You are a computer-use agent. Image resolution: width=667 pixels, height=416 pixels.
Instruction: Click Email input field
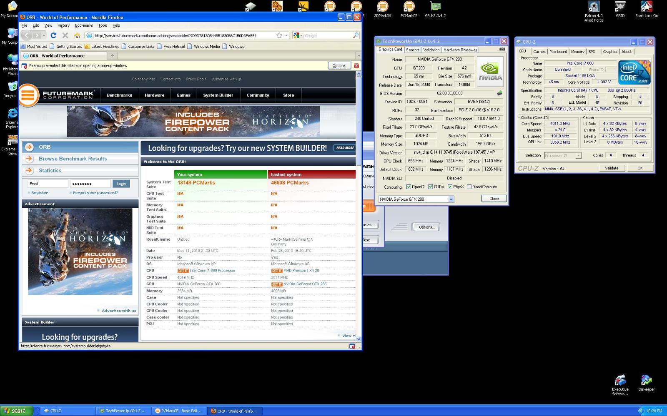coord(48,184)
